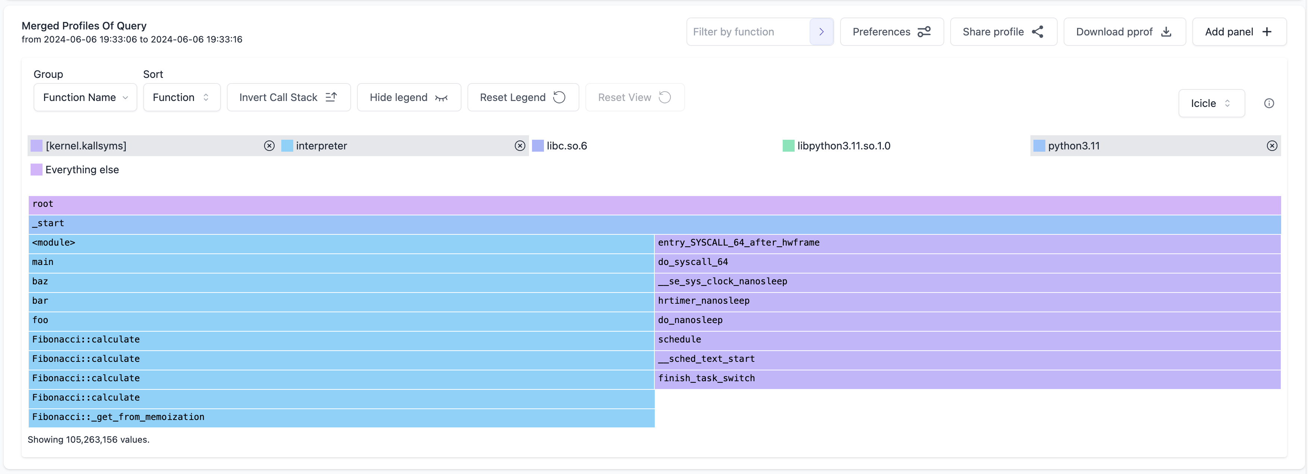Click the Reset View button
Screen dimensions: 1308x474
[x=634, y=97]
